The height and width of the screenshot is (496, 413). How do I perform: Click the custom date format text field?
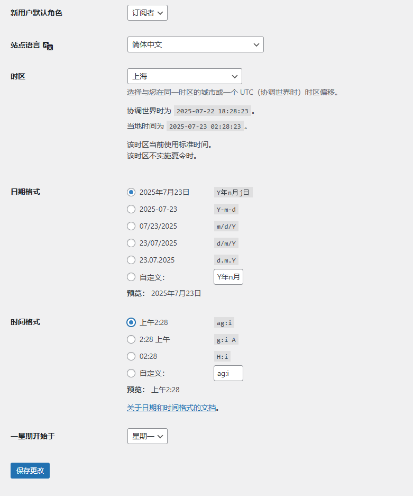(x=228, y=277)
